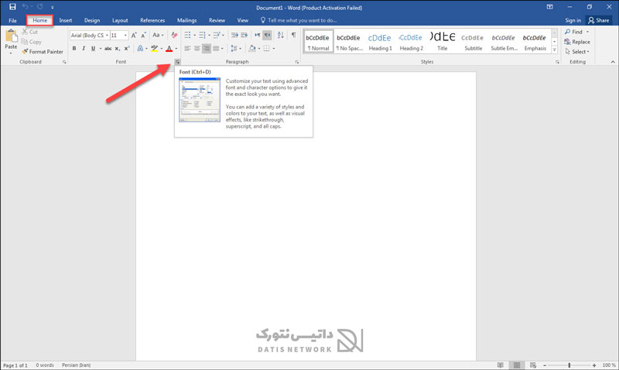Image resolution: width=619 pixels, height=370 pixels.
Task: Apply subscript formatting
Action: 118,49
